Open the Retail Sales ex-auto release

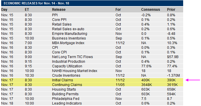pos(68,29)
